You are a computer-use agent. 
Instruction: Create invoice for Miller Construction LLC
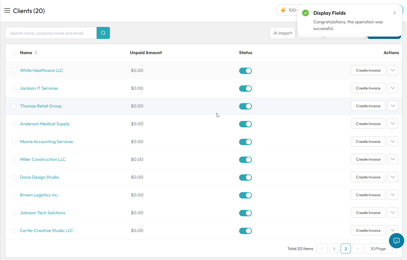(x=368, y=159)
